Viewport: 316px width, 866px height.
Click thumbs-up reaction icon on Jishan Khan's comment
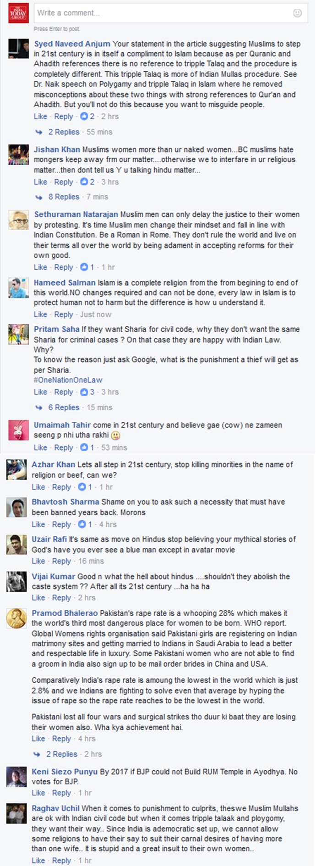[84, 182]
